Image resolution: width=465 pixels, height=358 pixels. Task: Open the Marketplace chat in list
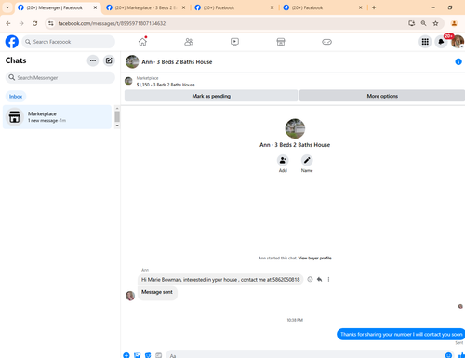tap(57, 117)
